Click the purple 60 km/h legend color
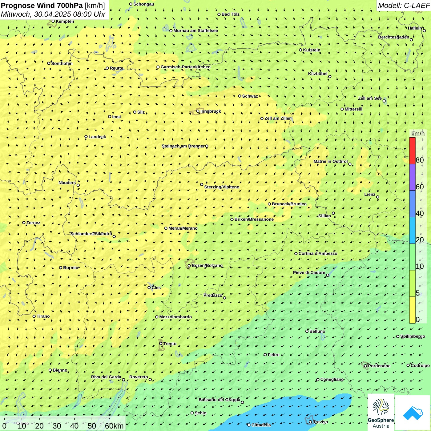Image resolution: width=431 pixels, height=431 pixels. click(x=412, y=177)
